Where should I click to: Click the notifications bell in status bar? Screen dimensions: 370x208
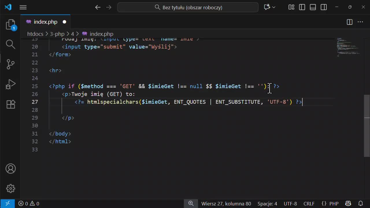tap(360, 204)
